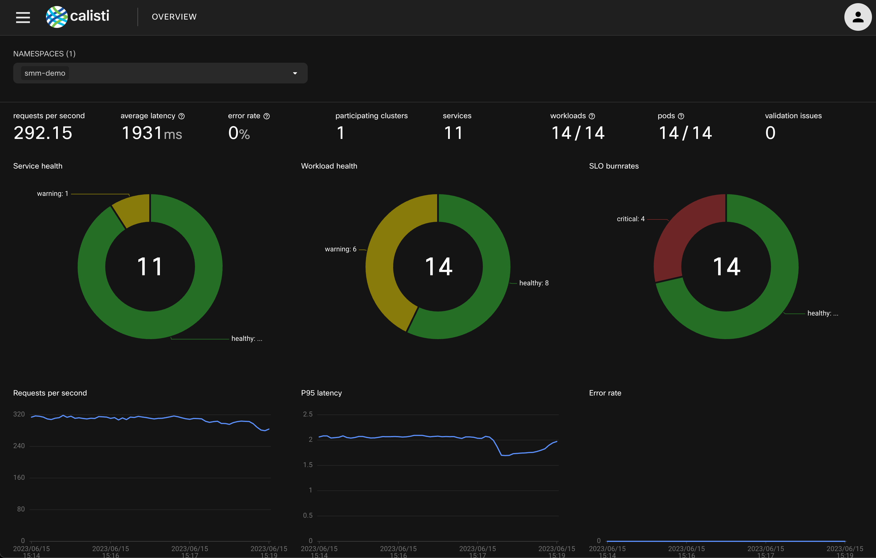Click the validation issues count 0
Screen dimensions: 876x558
[x=770, y=133]
